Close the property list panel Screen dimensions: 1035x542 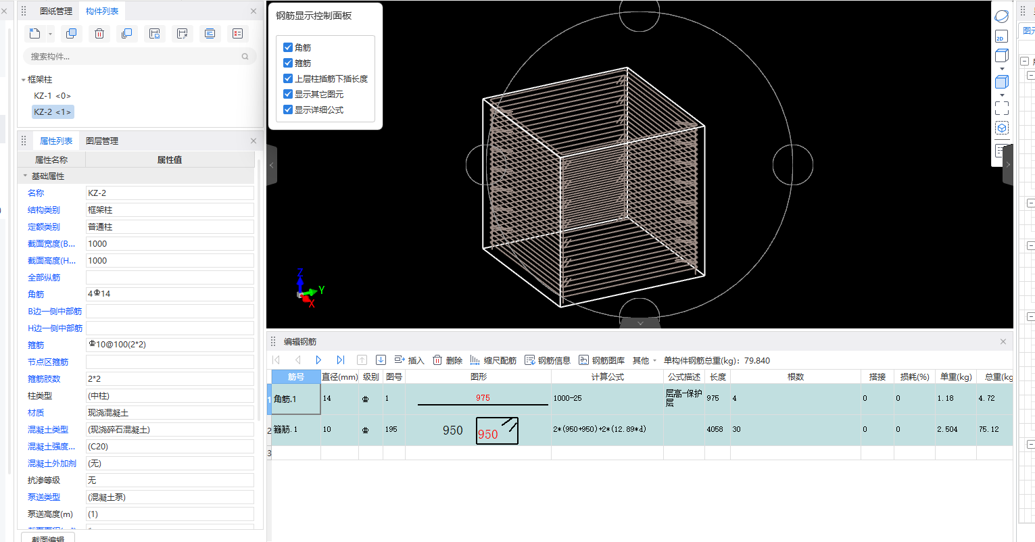click(x=254, y=141)
